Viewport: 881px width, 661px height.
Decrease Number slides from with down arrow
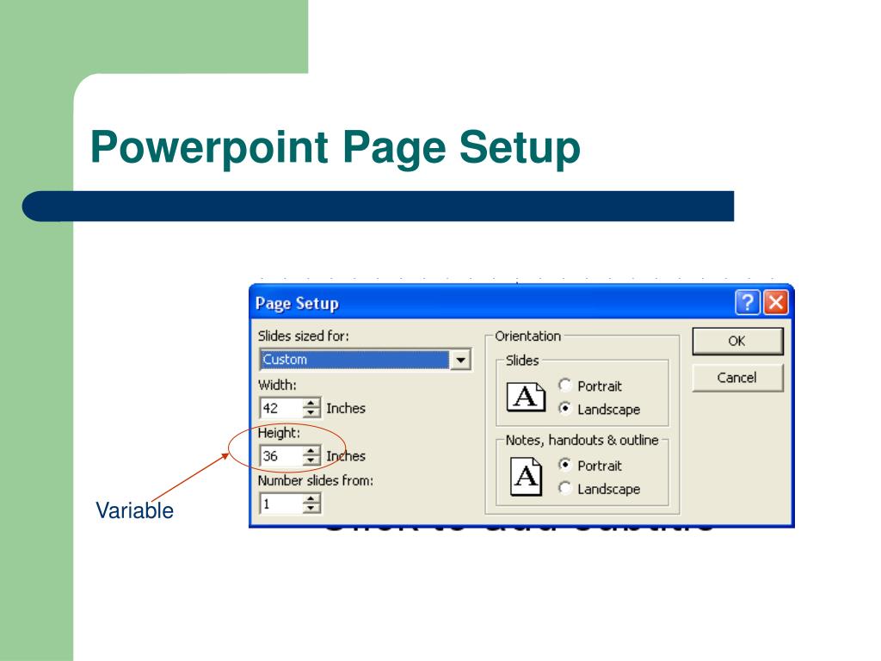point(311,508)
